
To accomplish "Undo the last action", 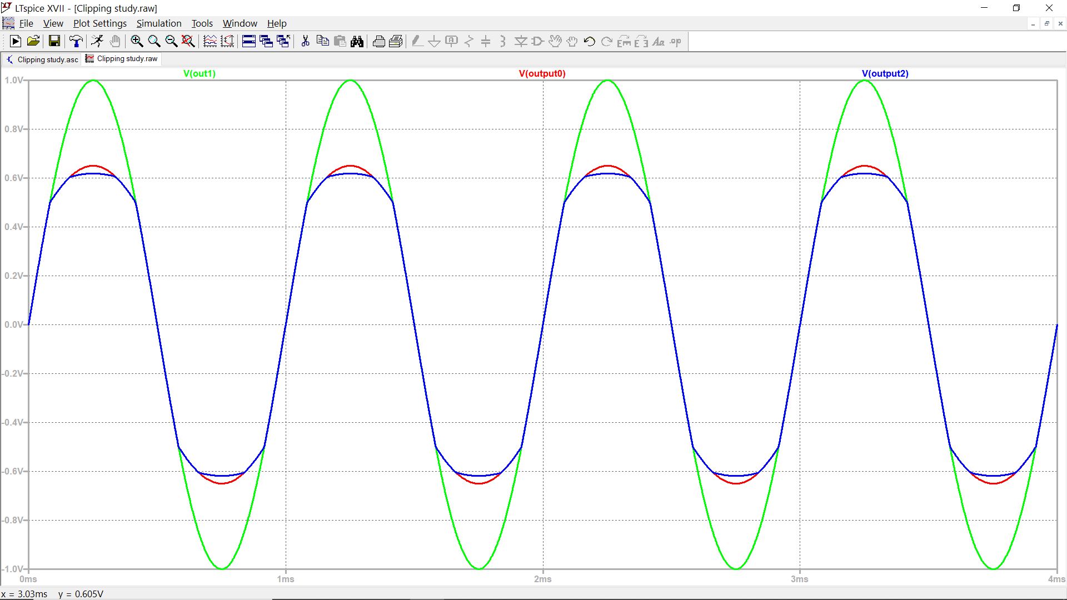I will [589, 41].
